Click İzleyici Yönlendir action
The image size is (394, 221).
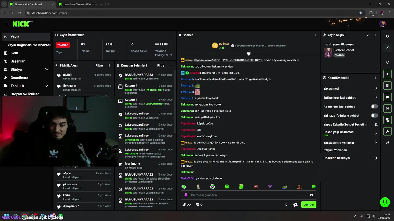[x=335, y=150]
